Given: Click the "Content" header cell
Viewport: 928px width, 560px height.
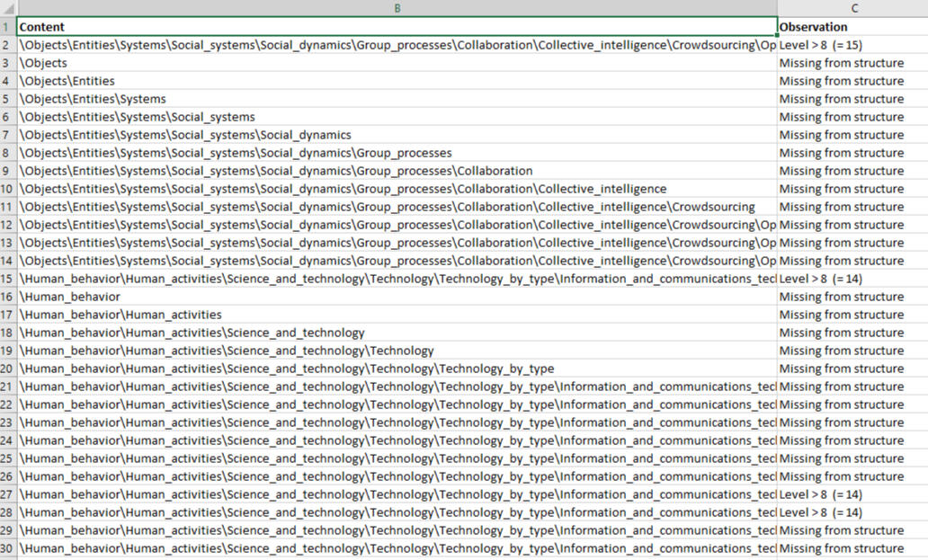Looking at the screenshot, I should [397, 27].
